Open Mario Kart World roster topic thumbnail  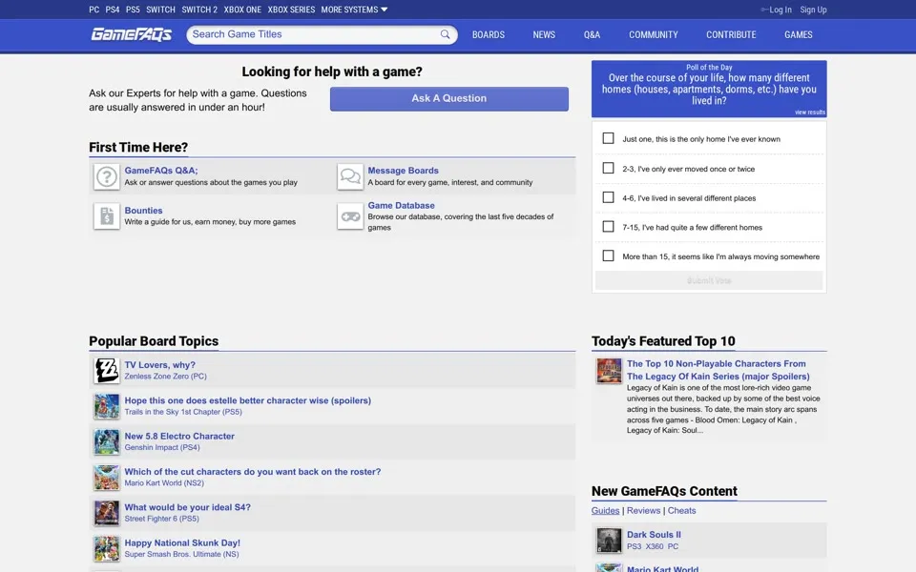[x=106, y=478]
